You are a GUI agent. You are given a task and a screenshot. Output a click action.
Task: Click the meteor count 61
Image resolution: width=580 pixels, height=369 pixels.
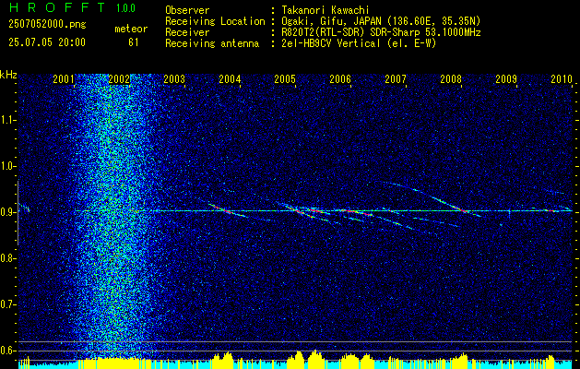pyautogui.click(x=133, y=42)
